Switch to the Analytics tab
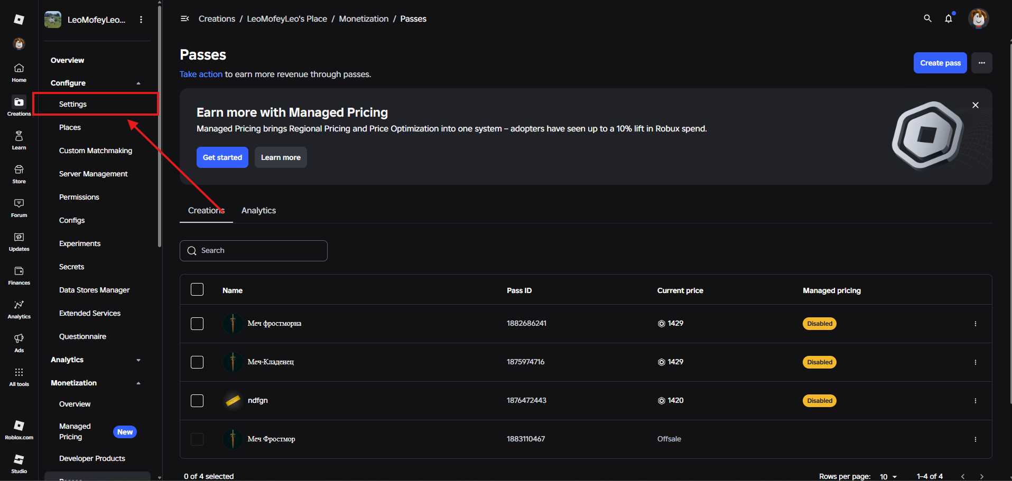 (258, 210)
